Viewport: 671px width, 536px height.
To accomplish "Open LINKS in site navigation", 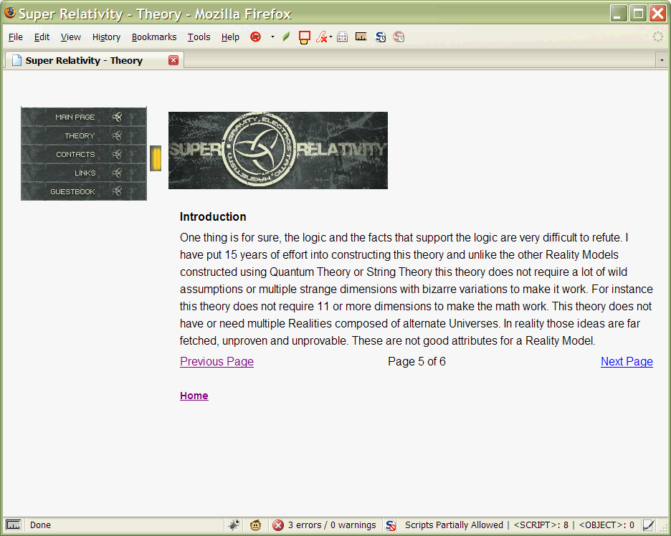I will point(84,173).
